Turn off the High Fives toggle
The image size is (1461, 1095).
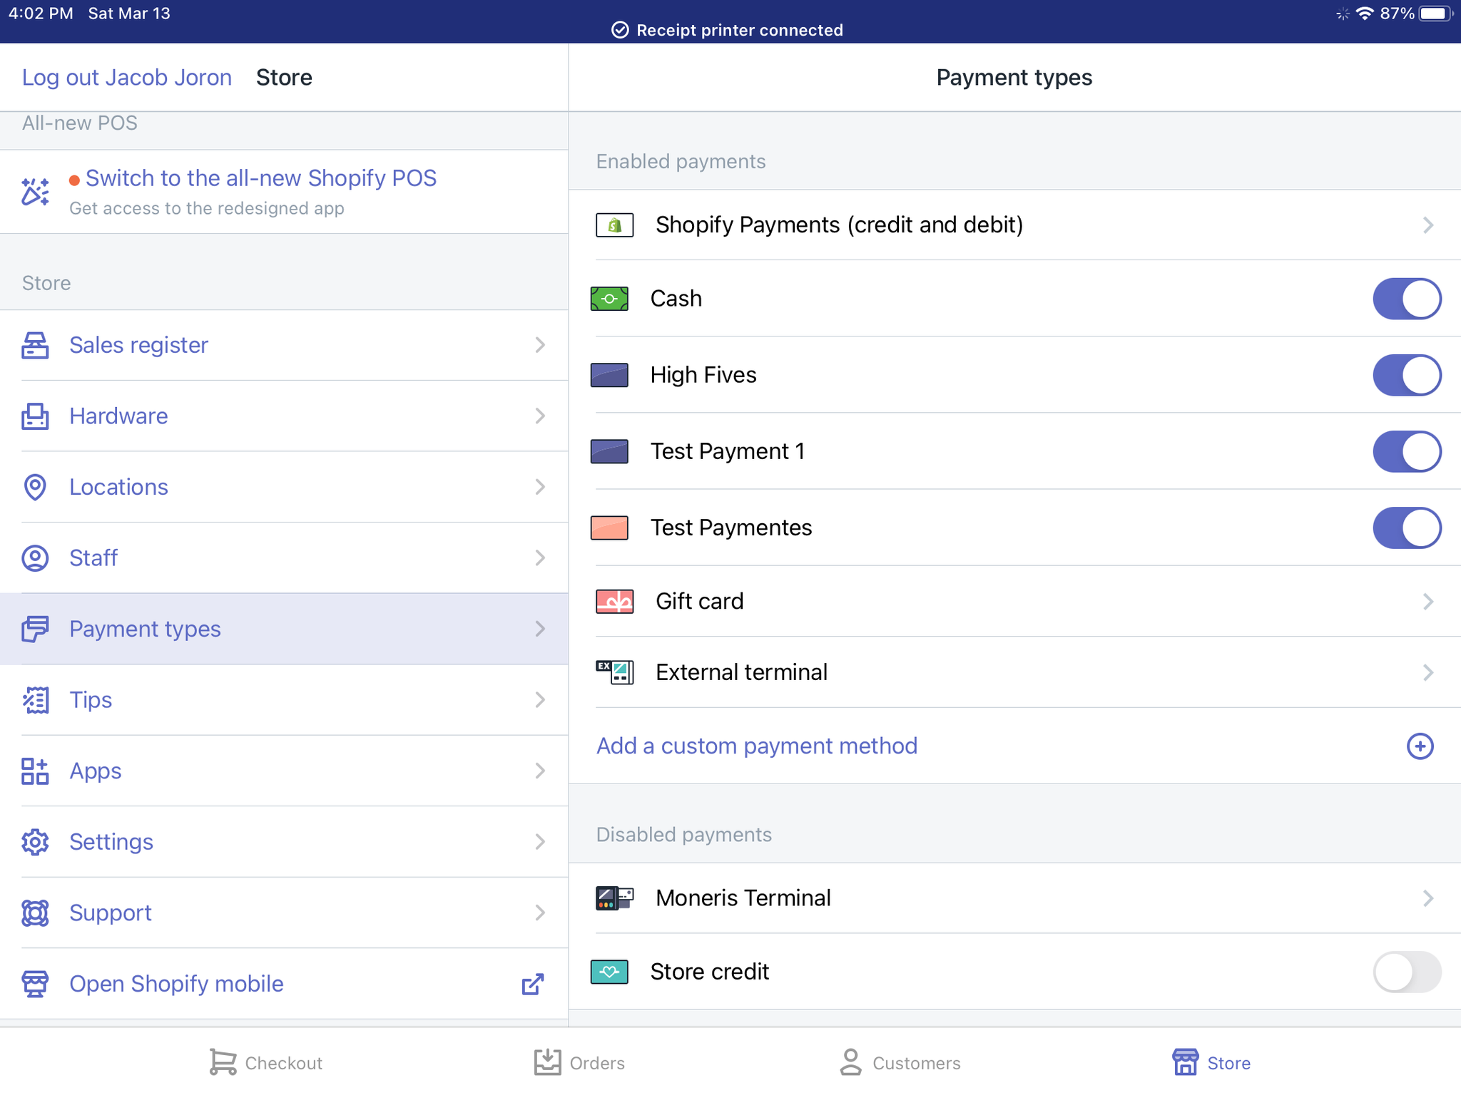coord(1406,375)
